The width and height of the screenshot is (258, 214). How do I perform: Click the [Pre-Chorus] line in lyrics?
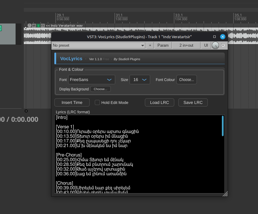click(68, 155)
